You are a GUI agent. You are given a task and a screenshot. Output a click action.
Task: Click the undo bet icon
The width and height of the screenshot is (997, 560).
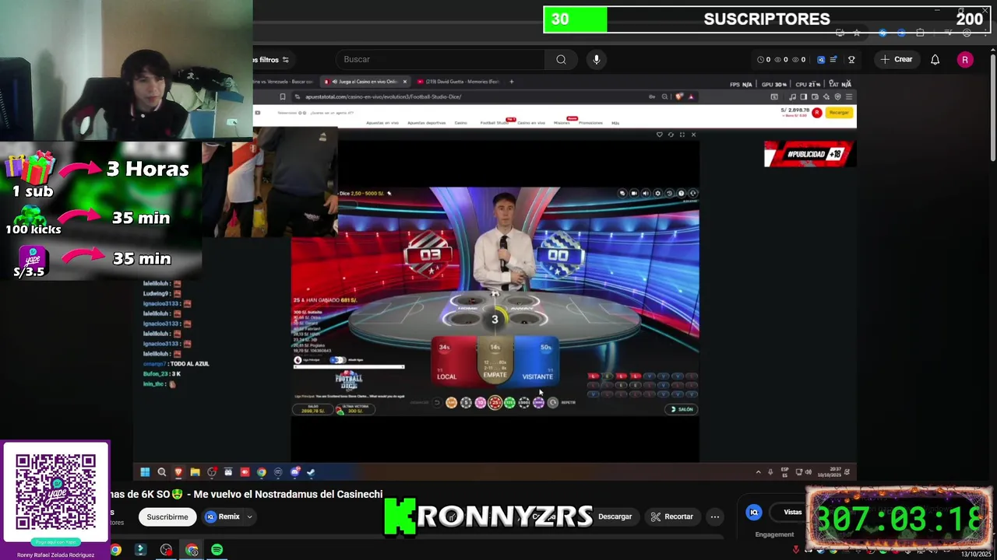[x=437, y=402]
